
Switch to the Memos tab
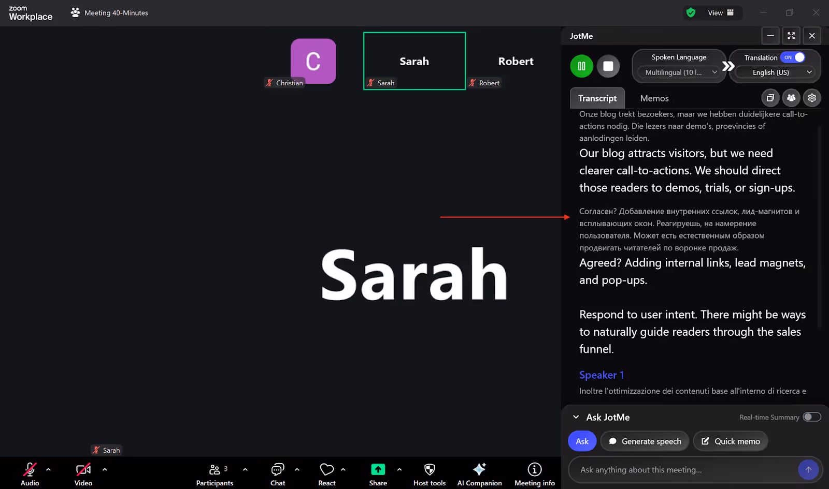[654, 98]
